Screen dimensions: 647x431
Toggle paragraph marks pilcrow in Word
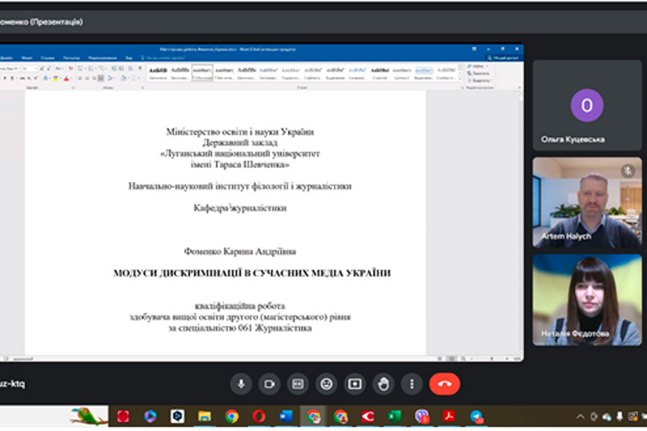(140, 68)
